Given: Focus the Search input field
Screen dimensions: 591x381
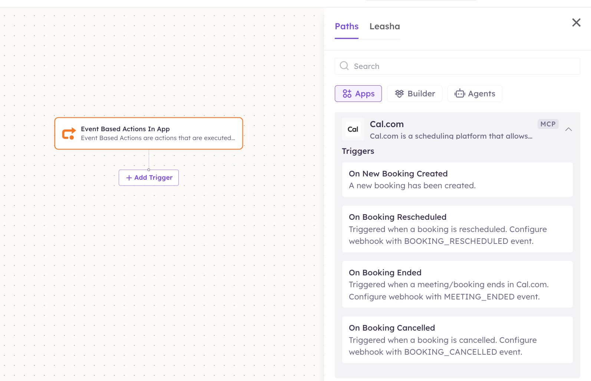Looking at the screenshot, I should (x=457, y=66).
